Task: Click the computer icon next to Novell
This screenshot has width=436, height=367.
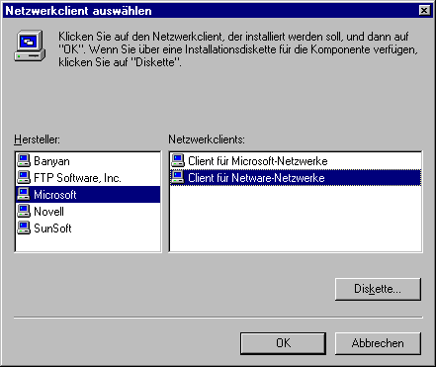Action: click(x=24, y=211)
